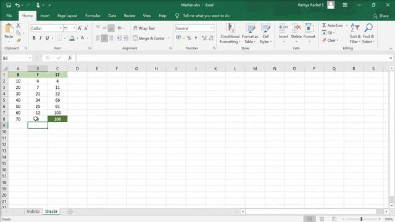Click Merge & Center

(x=149, y=38)
